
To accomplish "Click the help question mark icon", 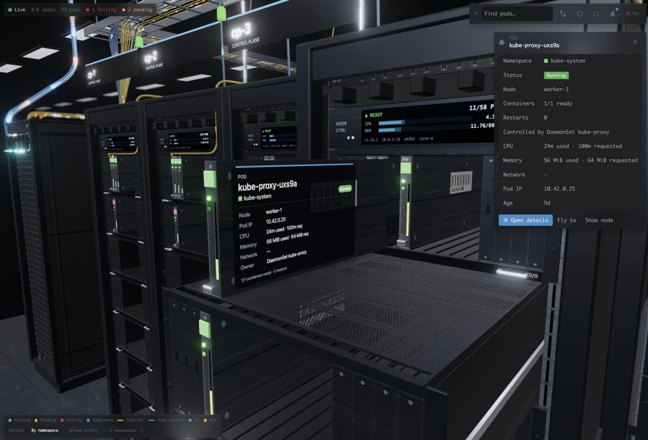I will [142, 430].
